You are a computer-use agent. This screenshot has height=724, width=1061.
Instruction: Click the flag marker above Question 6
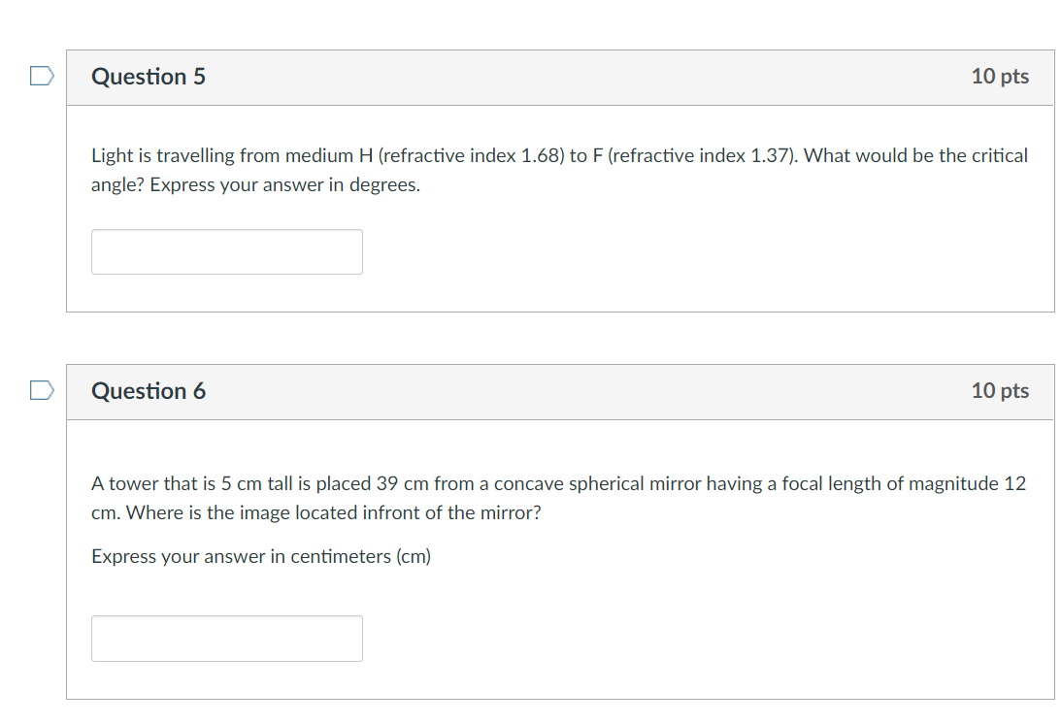(x=40, y=390)
